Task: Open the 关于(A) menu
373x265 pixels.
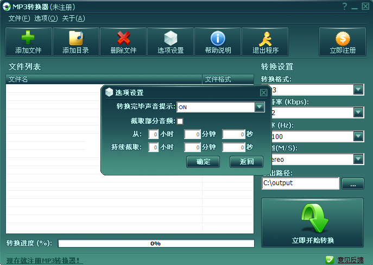Action: 73,18
